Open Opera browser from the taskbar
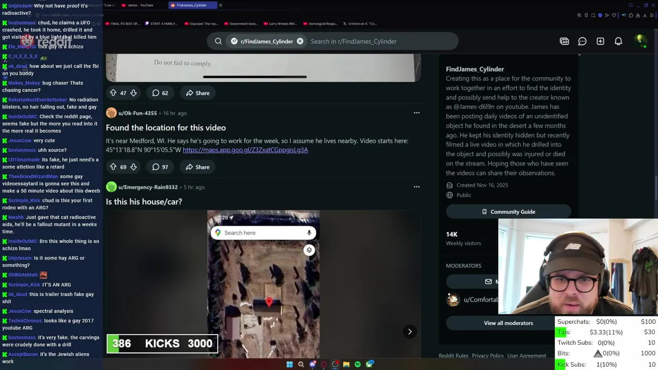The image size is (658, 370). tap(324, 364)
